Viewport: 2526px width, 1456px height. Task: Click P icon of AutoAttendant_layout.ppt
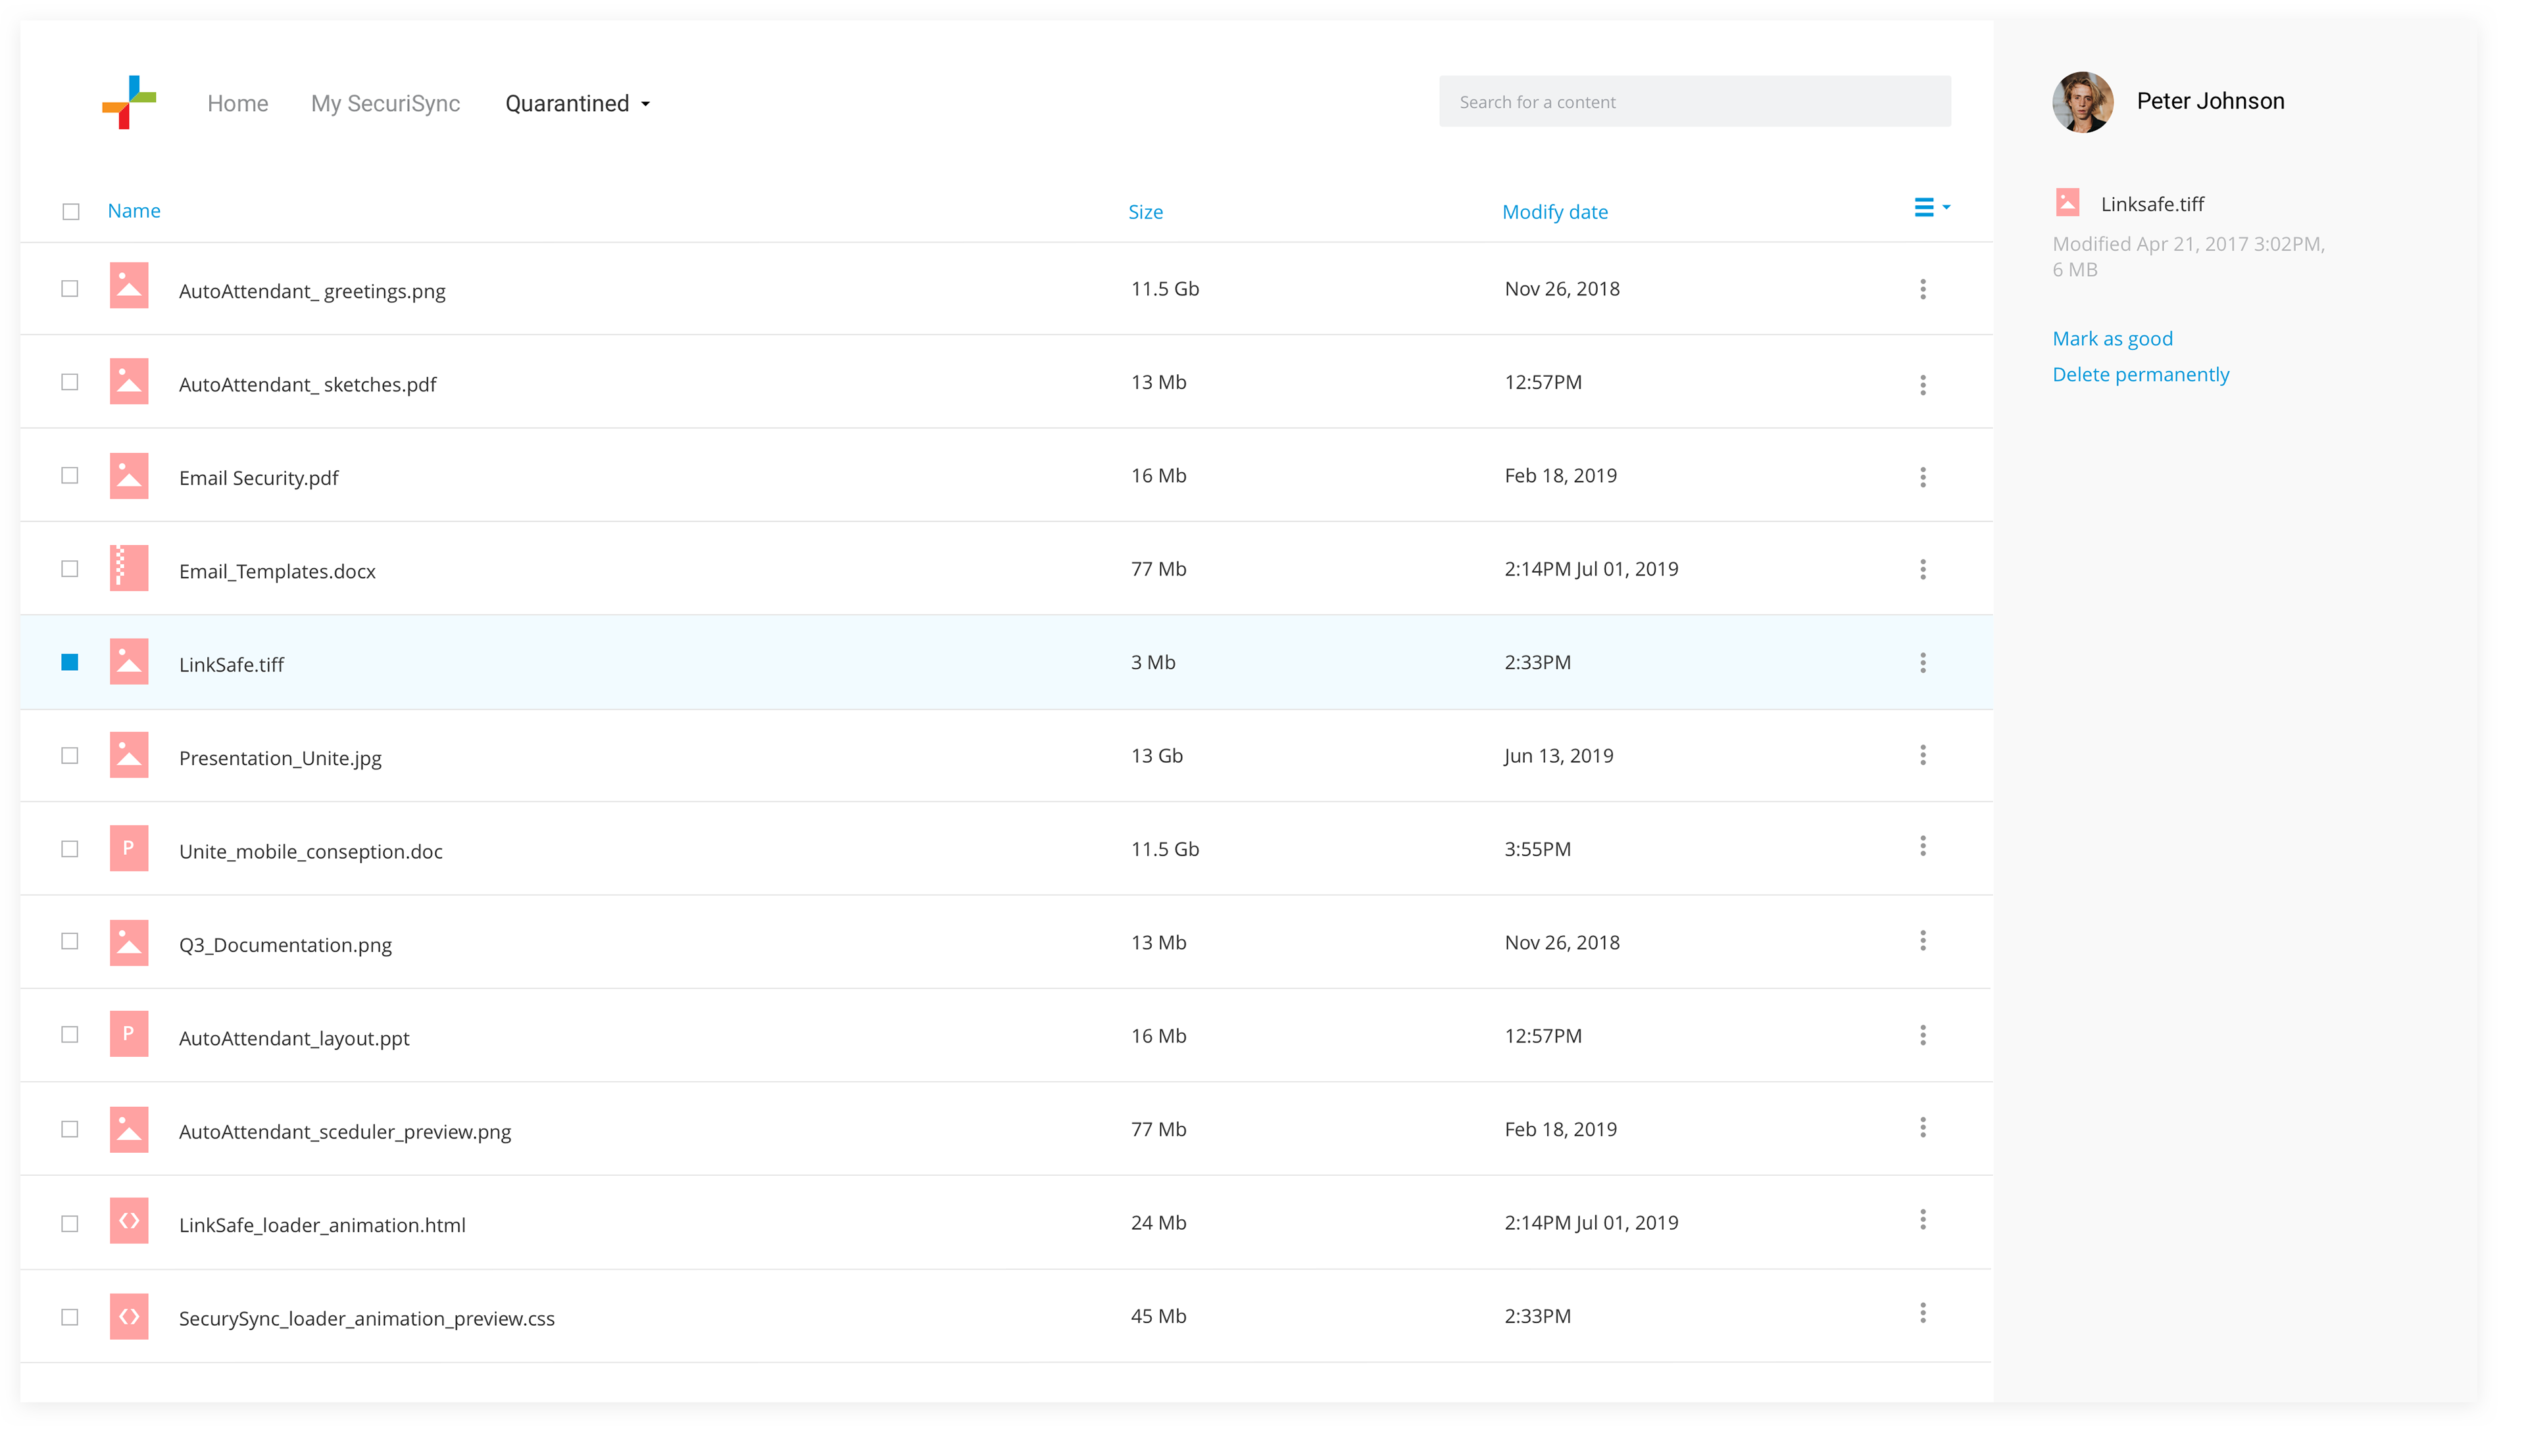point(129,1034)
